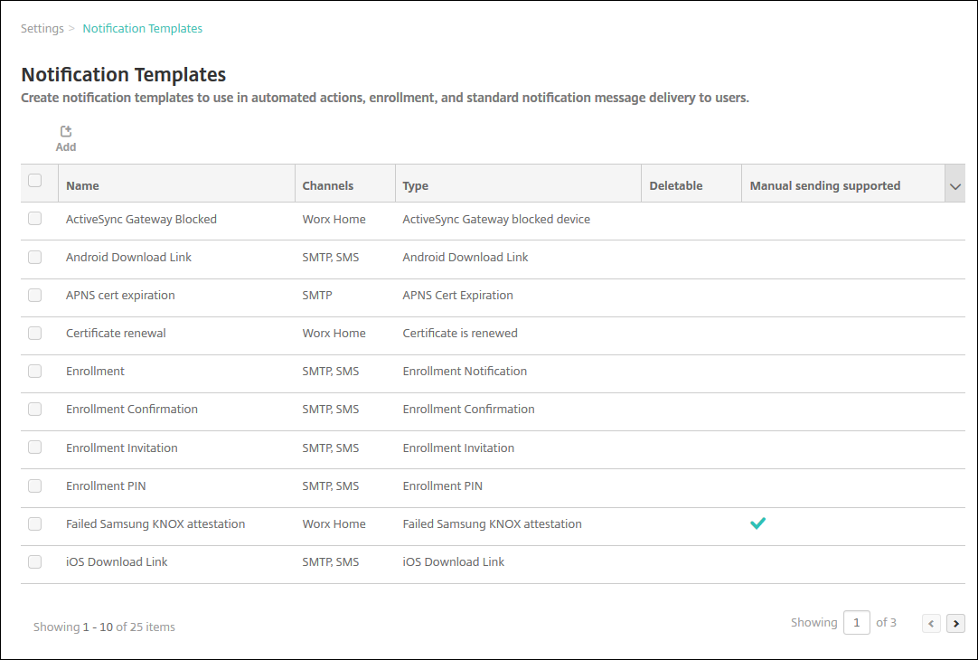The height and width of the screenshot is (660, 978).
Task: Expand the column chooser dropdown arrow
Action: click(954, 186)
